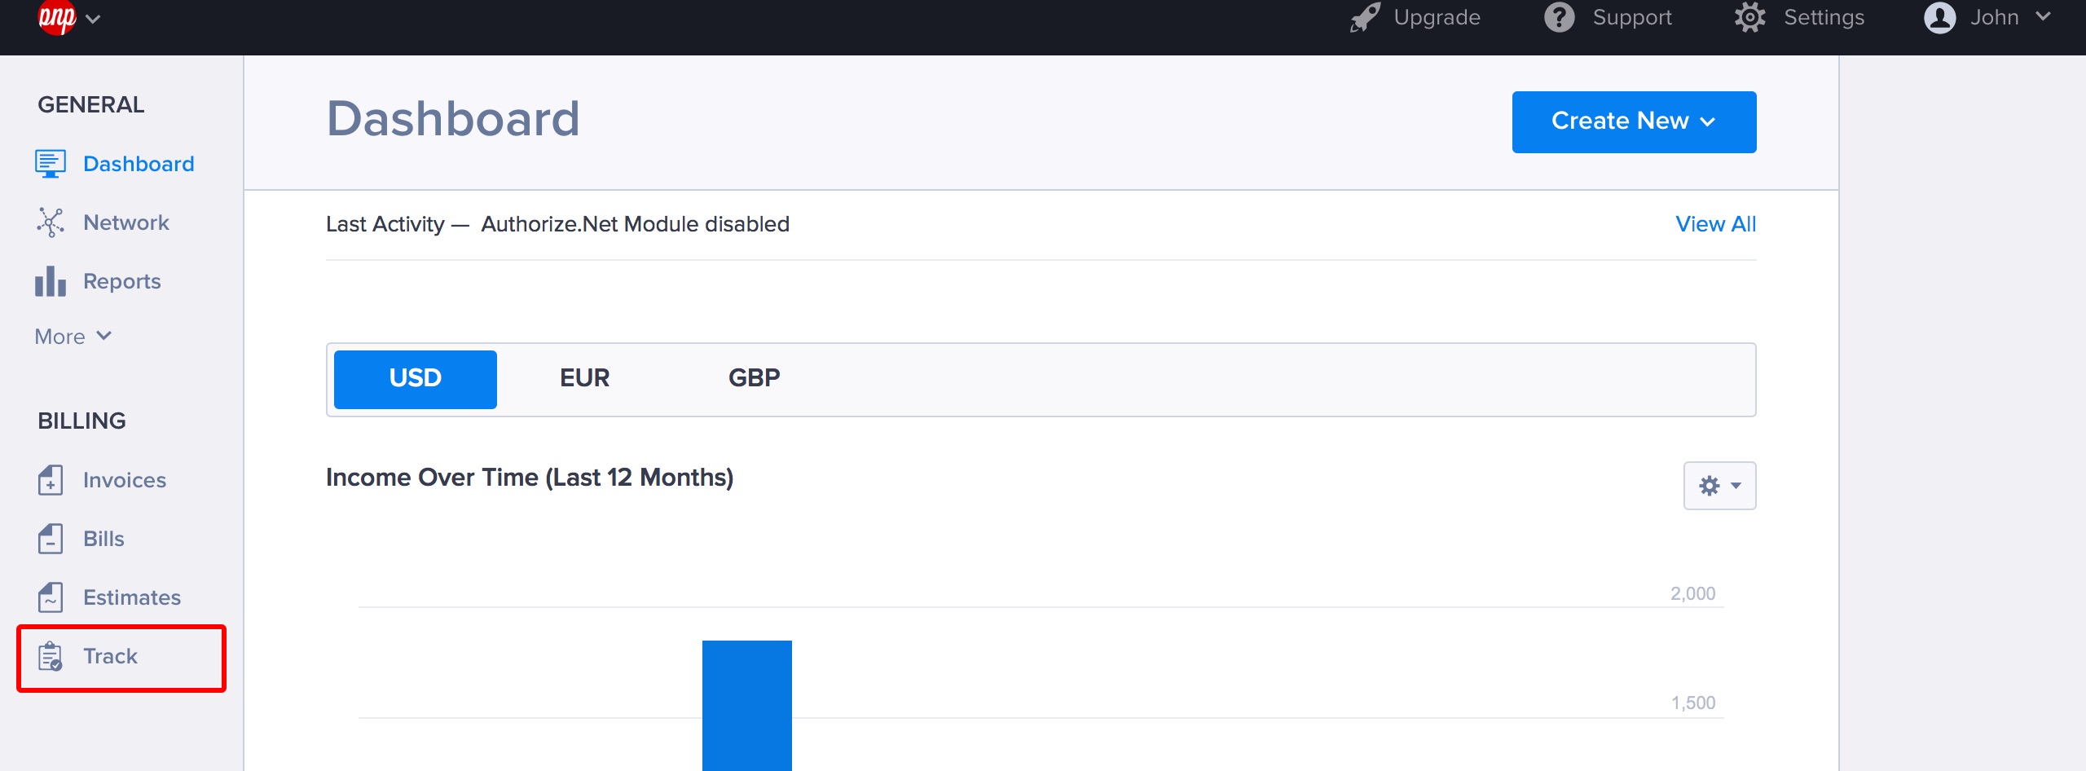Image resolution: width=2086 pixels, height=771 pixels.
Task: Click the Upgrade rocket icon
Action: [1365, 17]
